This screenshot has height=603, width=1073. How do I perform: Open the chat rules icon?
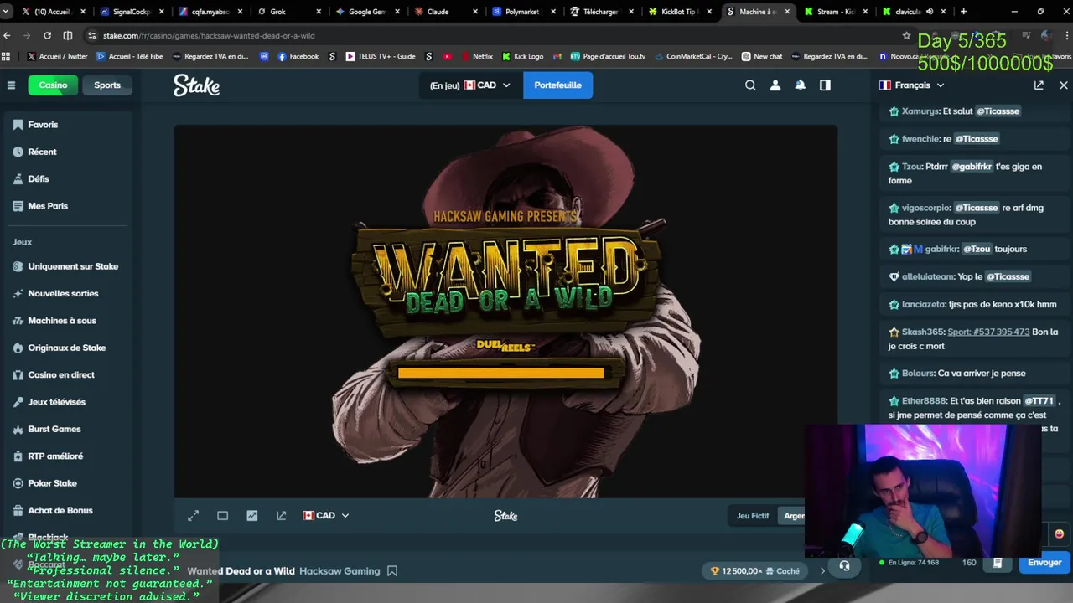pyautogui.click(x=997, y=563)
